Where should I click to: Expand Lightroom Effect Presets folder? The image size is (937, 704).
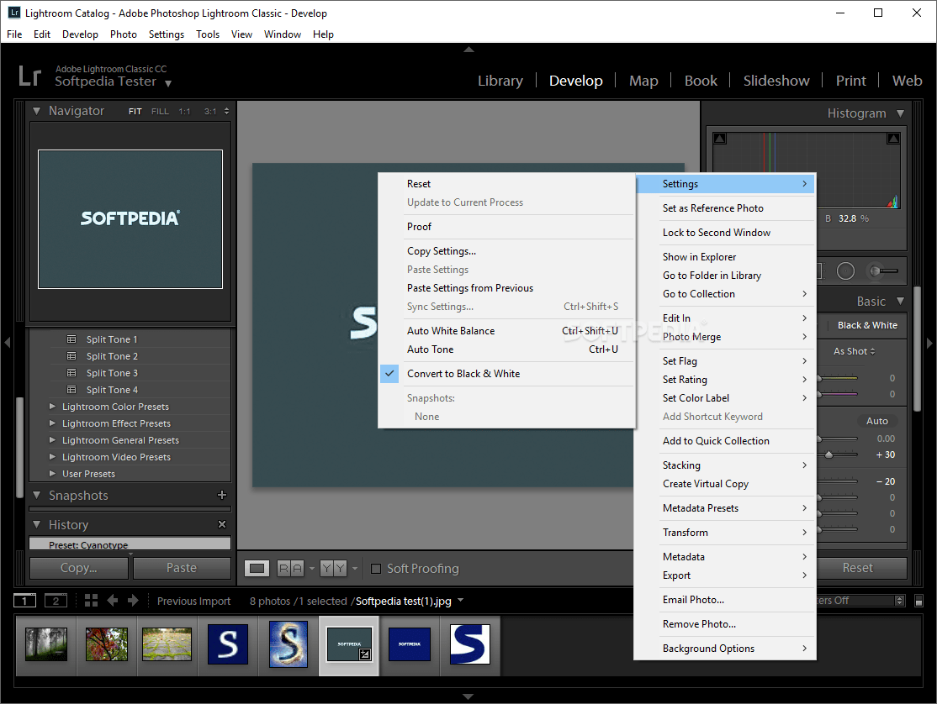click(52, 423)
